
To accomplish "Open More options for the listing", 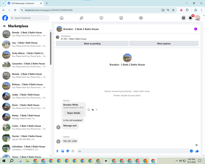I will pyautogui.click(x=164, y=43).
